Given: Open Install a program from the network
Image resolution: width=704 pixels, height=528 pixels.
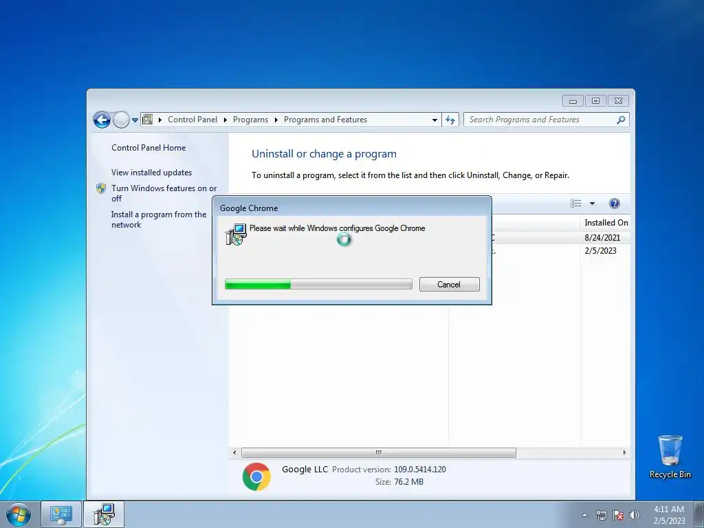Looking at the screenshot, I should tap(159, 219).
